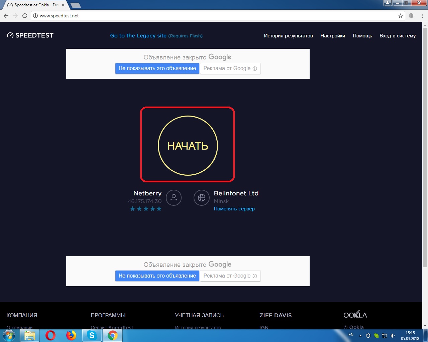Click the Ookla logo in the footer

point(355,315)
